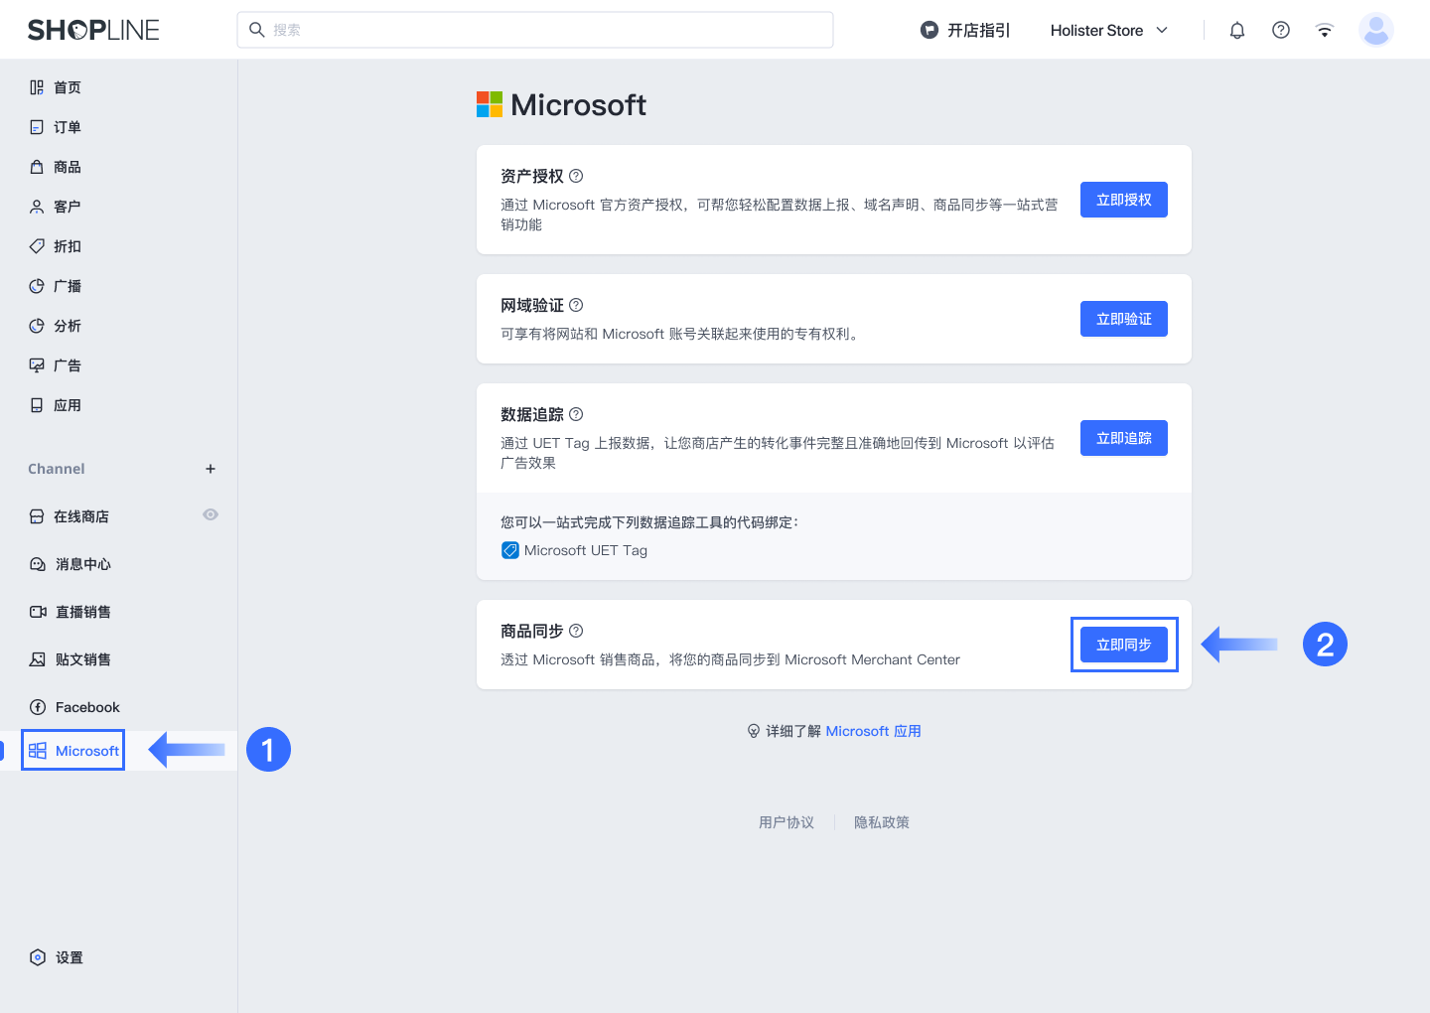Click the 贴文销售 image icon

click(38, 659)
